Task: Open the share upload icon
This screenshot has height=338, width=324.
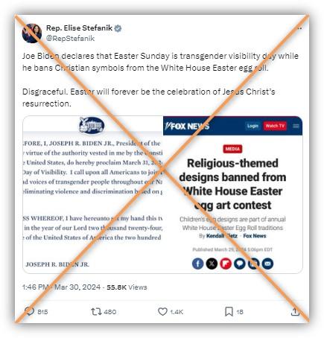Action: click(295, 311)
